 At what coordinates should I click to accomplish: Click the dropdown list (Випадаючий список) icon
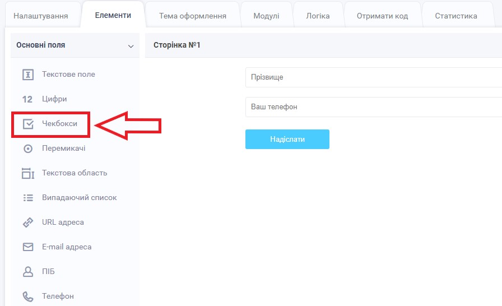pos(27,198)
